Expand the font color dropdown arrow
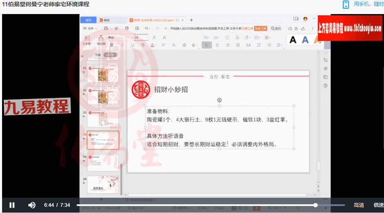The image size is (384, 213). 156,45
